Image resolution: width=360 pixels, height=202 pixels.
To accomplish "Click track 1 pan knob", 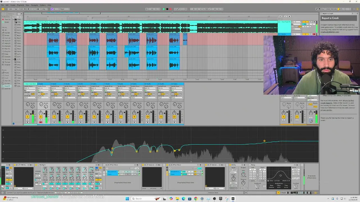I will (x=27, y=113).
